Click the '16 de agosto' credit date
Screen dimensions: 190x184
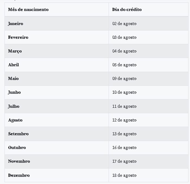point(124,148)
